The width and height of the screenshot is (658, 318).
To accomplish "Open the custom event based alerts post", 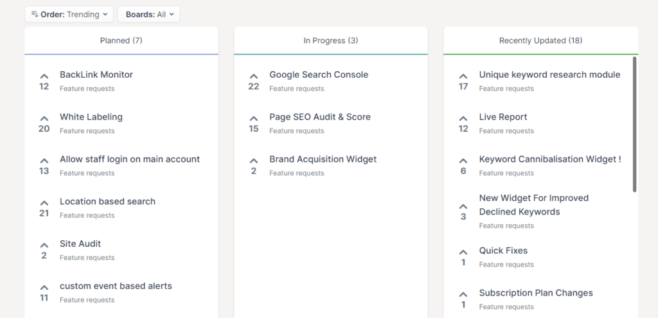I will coord(116,286).
